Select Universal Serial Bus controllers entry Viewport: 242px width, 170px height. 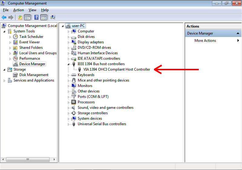pyautogui.click(x=102, y=124)
